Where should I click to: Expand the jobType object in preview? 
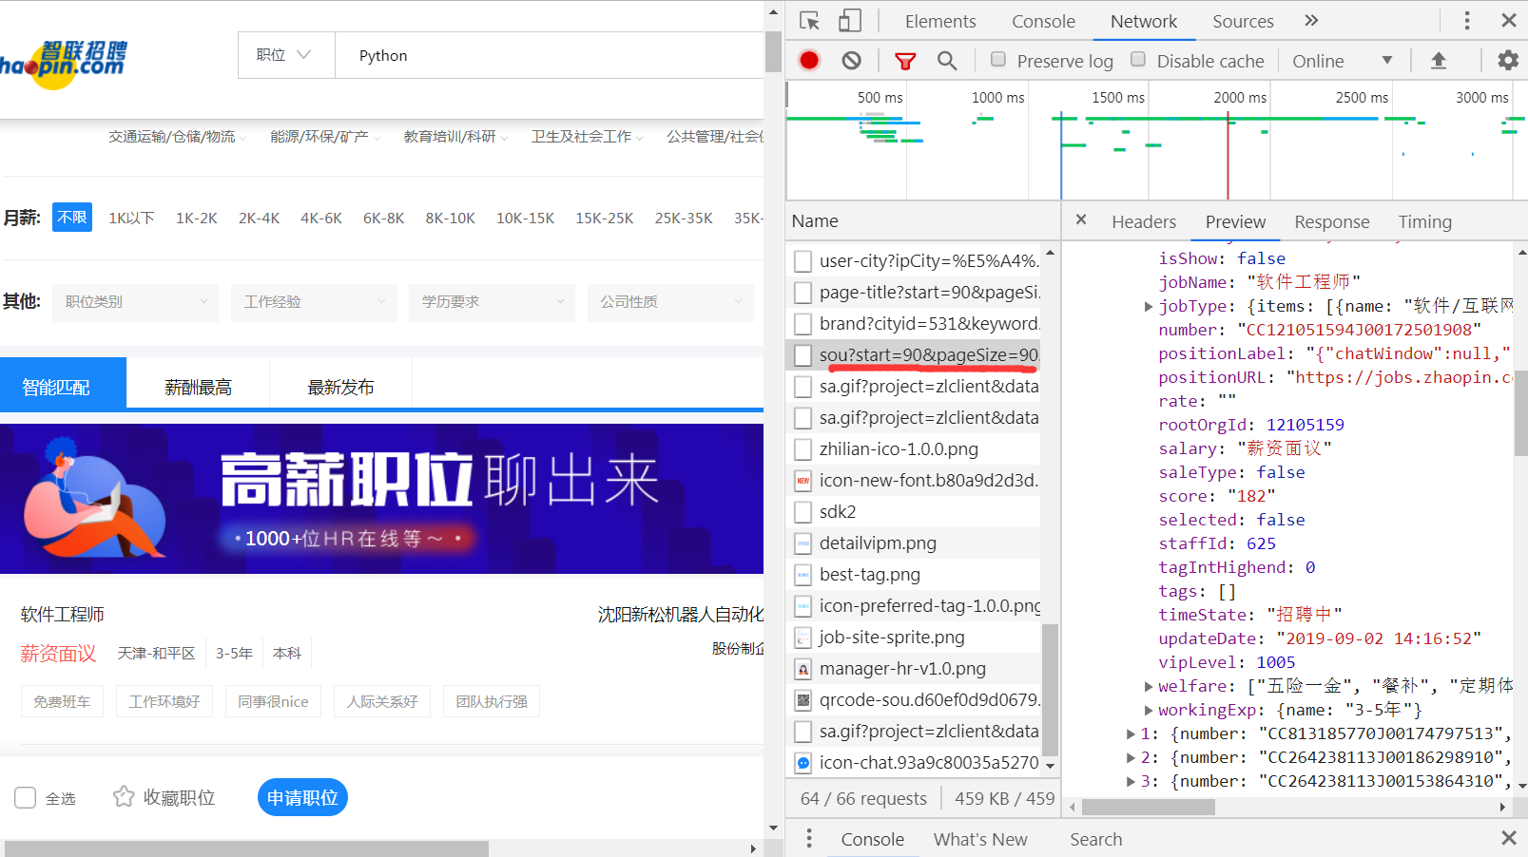pos(1149,306)
